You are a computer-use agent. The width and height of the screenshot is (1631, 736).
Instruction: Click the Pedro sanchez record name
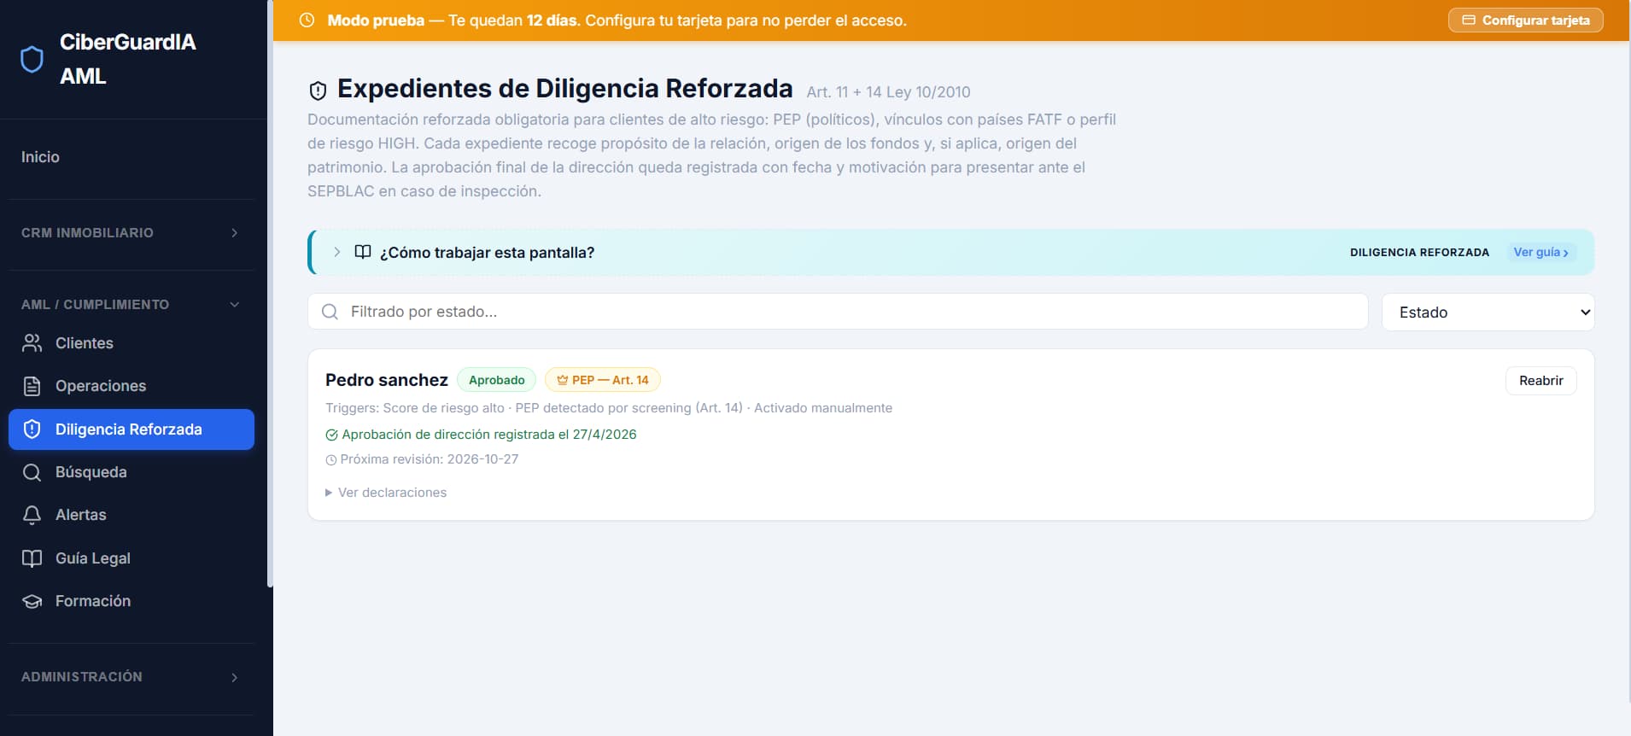tap(387, 380)
